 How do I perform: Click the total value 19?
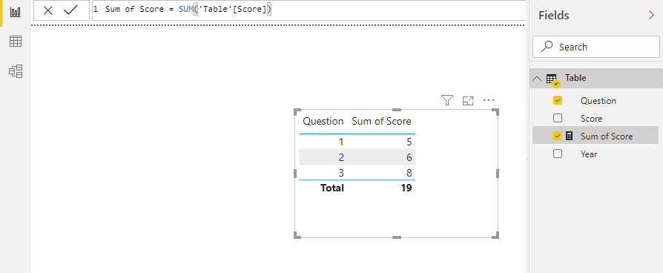[x=406, y=188]
